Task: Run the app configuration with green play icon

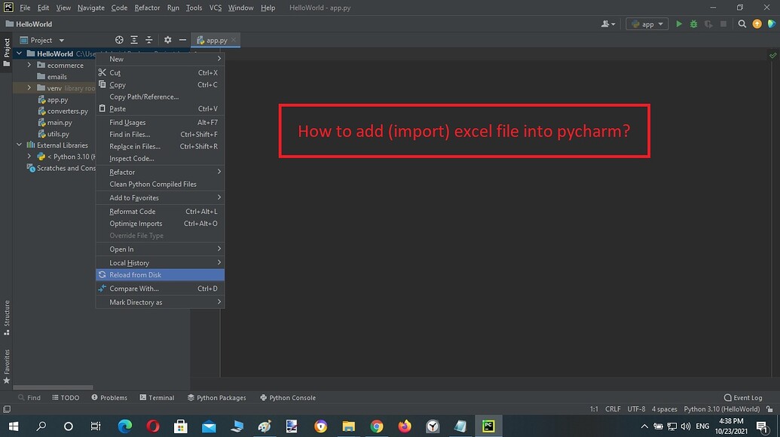Action: point(678,23)
